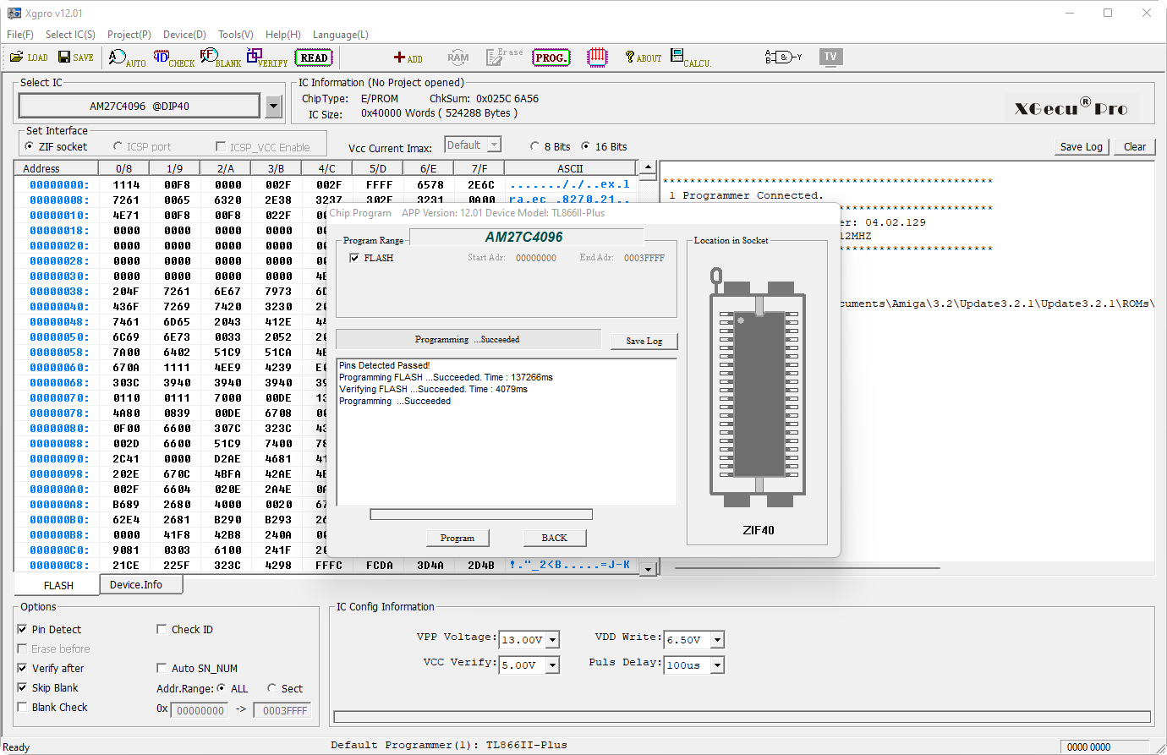This screenshot has width=1167, height=755.
Task: Click address row 00000040
Action: 58,306
